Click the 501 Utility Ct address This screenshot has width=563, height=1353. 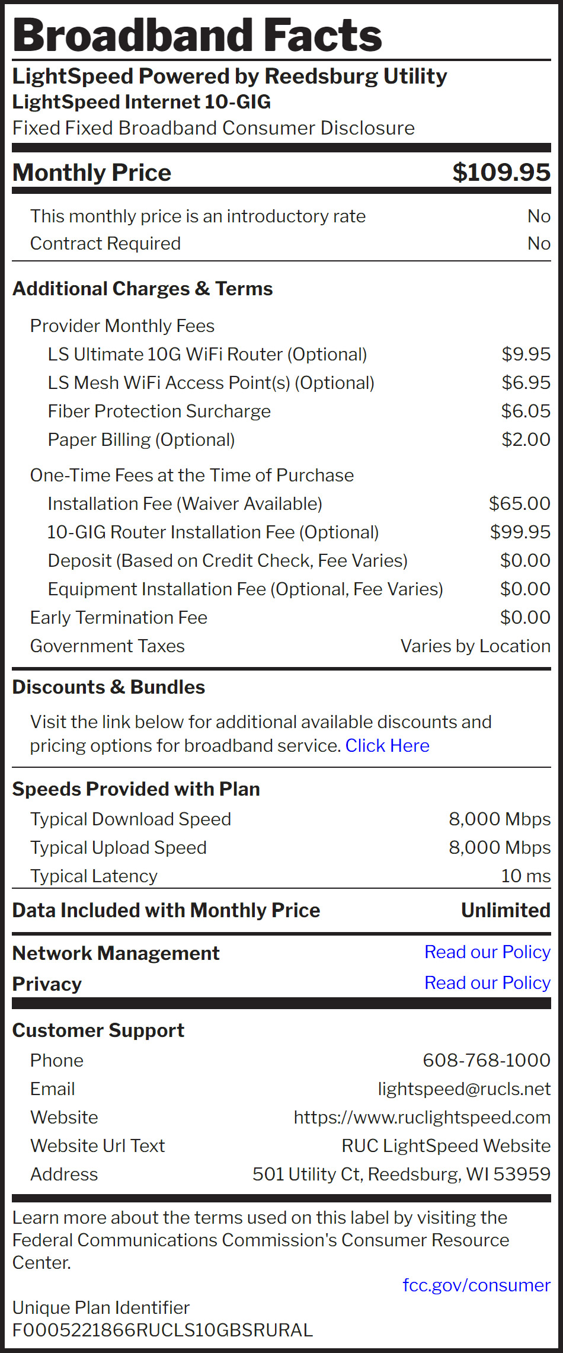[401, 1174]
